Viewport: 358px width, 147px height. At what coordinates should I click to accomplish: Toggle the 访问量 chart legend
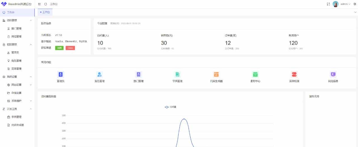[170, 107]
